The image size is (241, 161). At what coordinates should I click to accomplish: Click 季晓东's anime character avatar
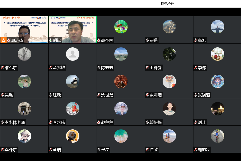pyautogui.click(x=24, y=136)
